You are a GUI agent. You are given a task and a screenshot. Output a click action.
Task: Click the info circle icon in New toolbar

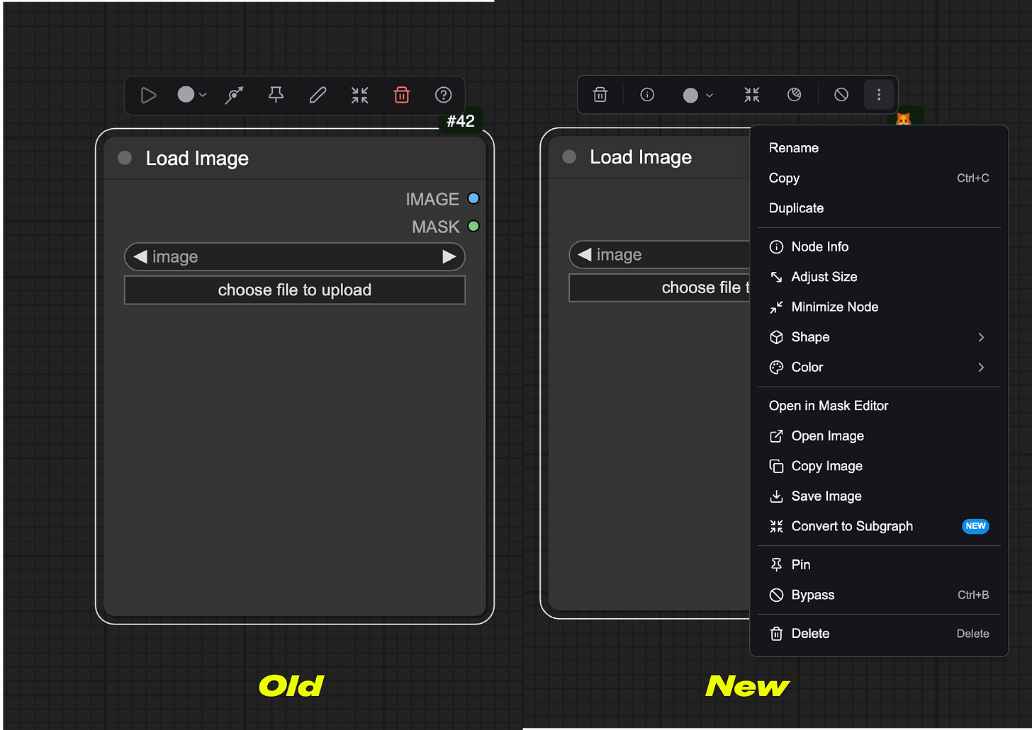pos(647,95)
